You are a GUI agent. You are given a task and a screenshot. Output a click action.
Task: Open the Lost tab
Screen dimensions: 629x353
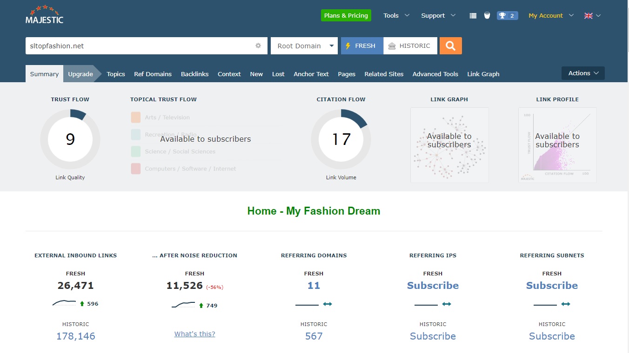tap(278, 74)
